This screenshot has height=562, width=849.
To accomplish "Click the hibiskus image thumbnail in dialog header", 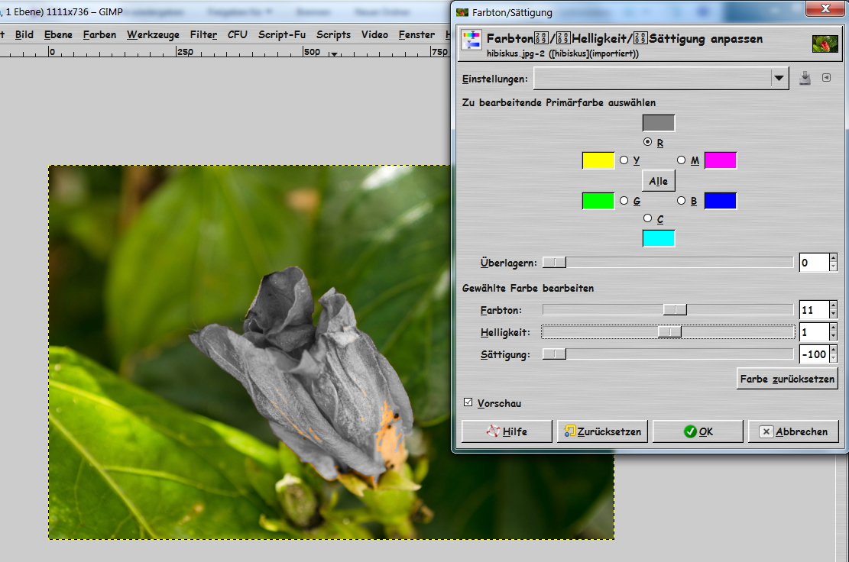I will 825,44.
